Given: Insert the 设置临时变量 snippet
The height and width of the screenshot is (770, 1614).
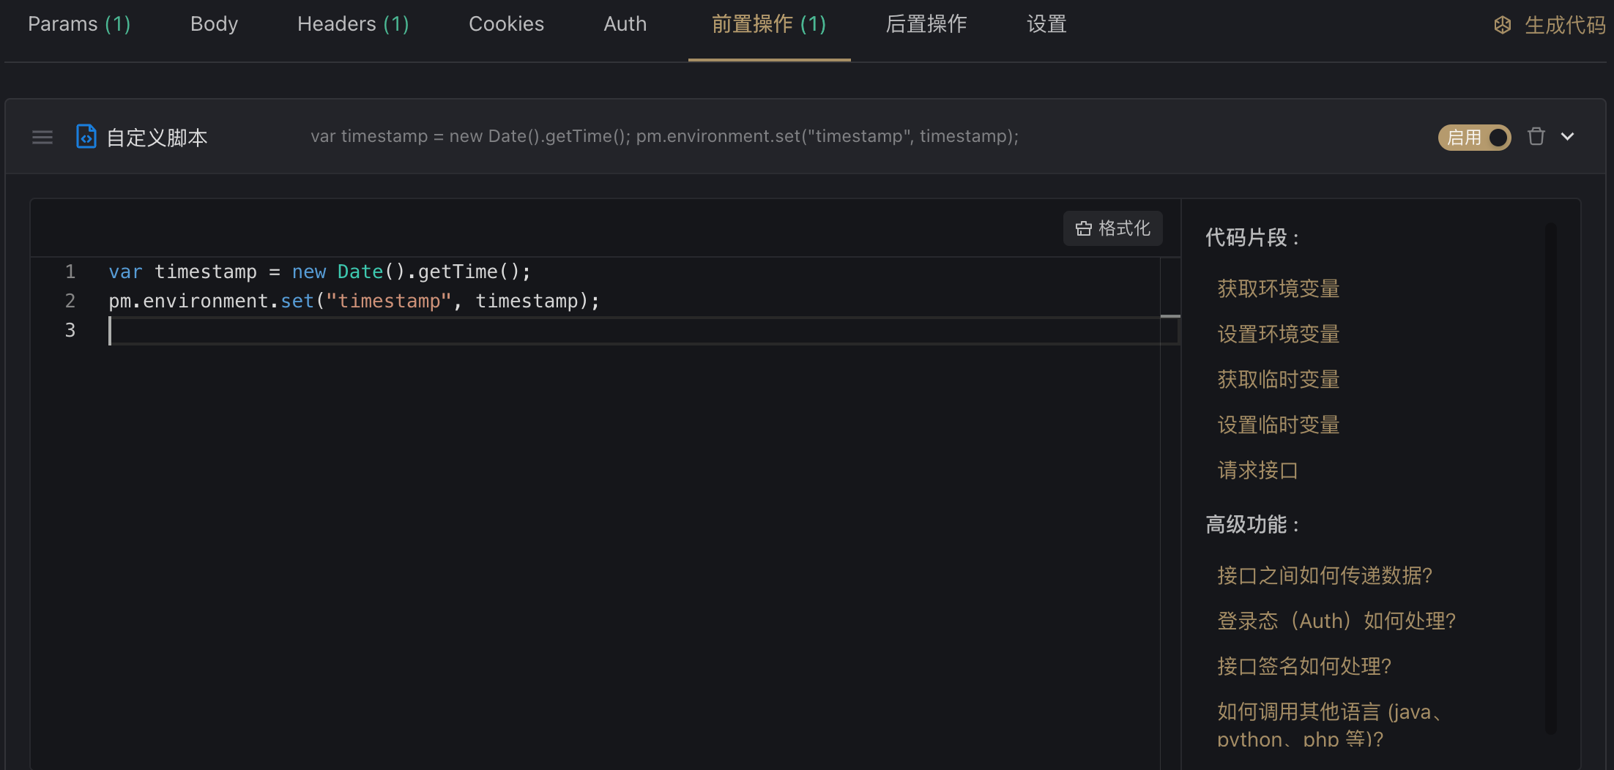Looking at the screenshot, I should 1278,425.
